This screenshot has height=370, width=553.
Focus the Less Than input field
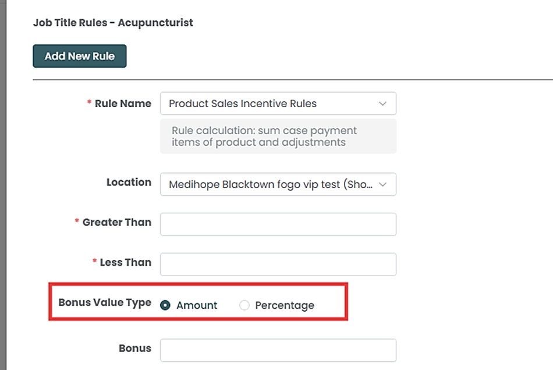coord(278,264)
